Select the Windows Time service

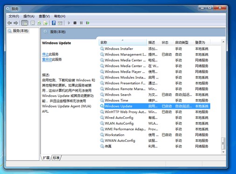pos(155,100)
